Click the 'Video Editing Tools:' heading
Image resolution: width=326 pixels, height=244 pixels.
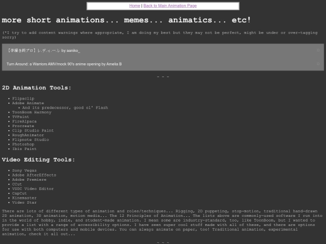pyautogui.click(x=38, y=160)
